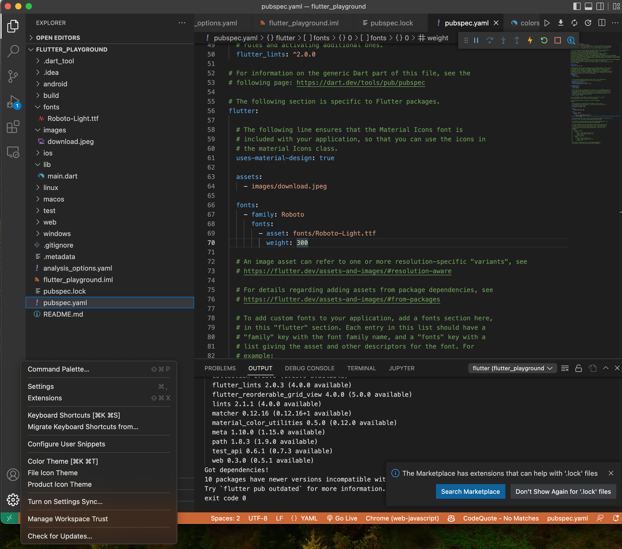
Task: Toggle the primary sidebar layout button
Action: point(577,6)
